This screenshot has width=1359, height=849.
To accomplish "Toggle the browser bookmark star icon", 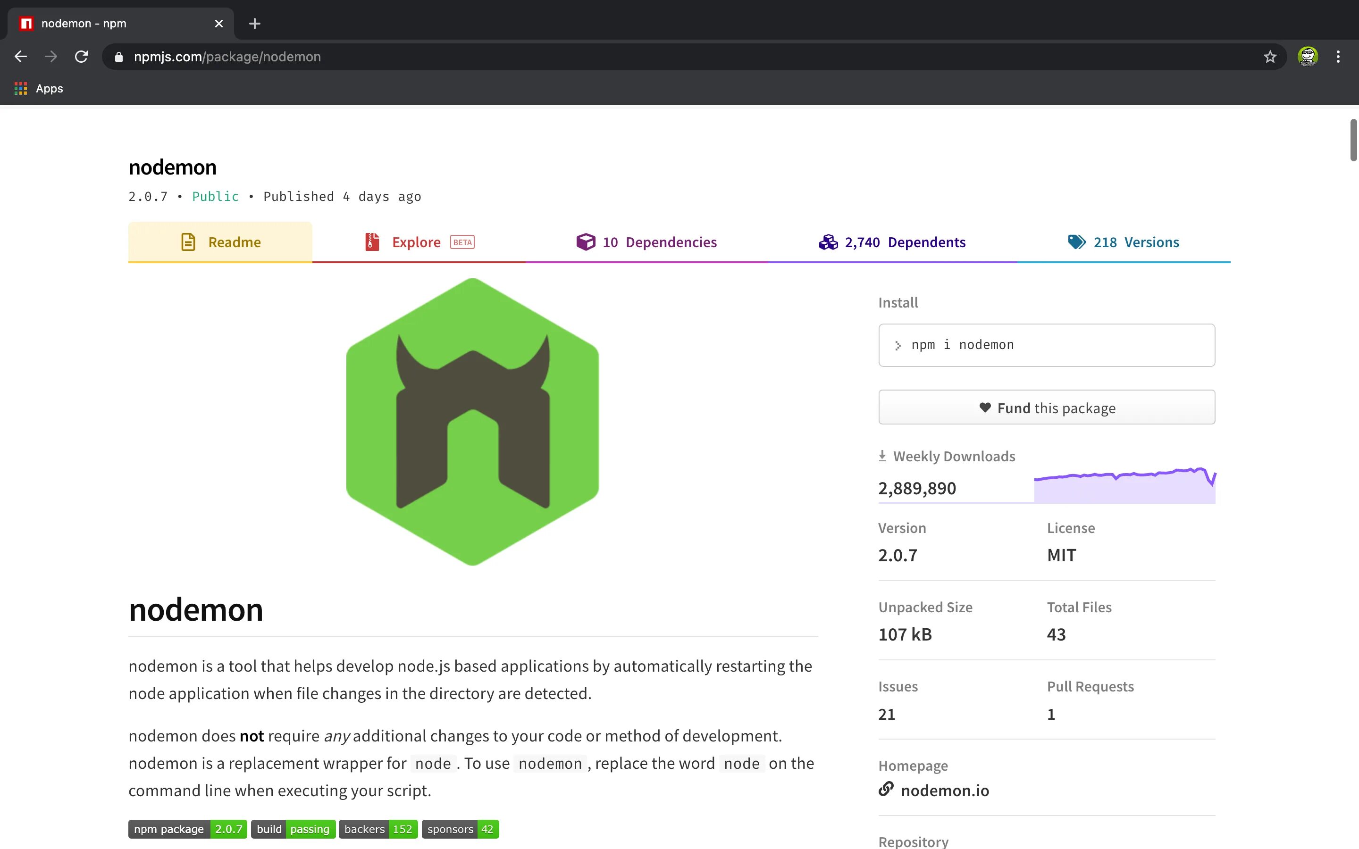I will 1269,57.
